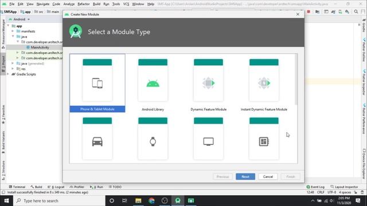Choose the watch icon module card
The width and height of the screenshot is (367, 206).
pyautogui.click(x=153, y=139)
